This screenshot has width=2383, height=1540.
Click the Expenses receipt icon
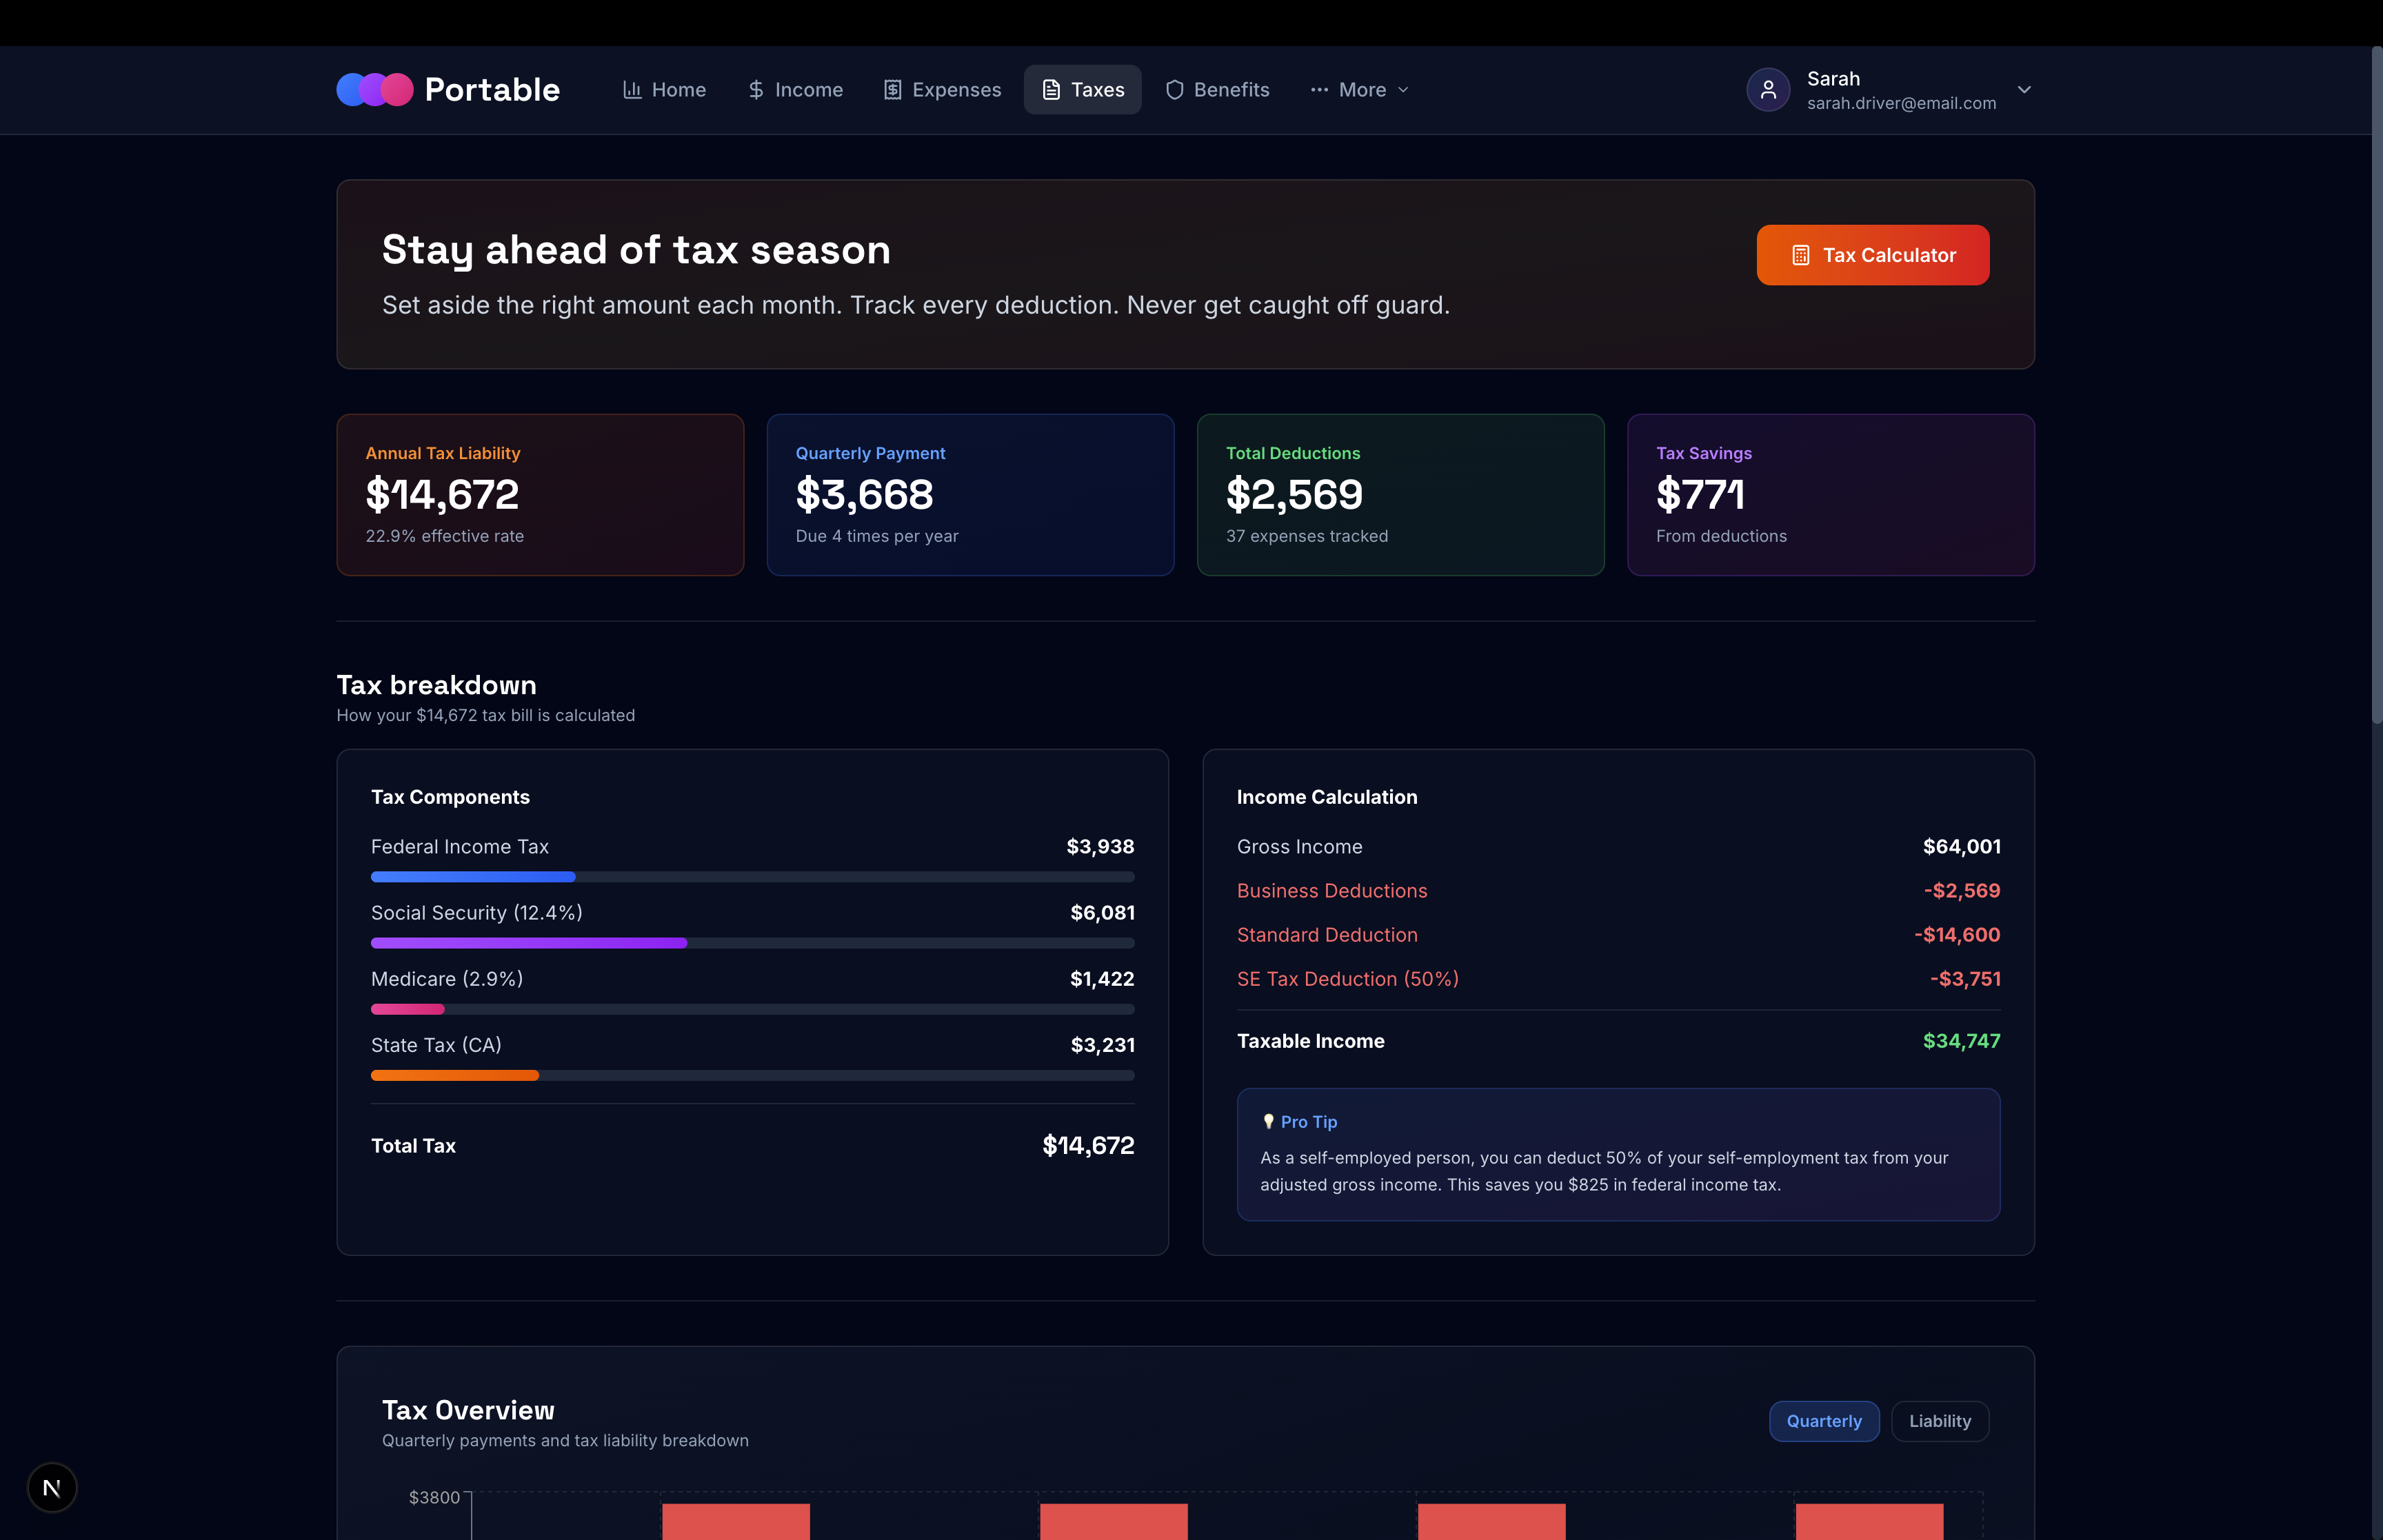892,90
